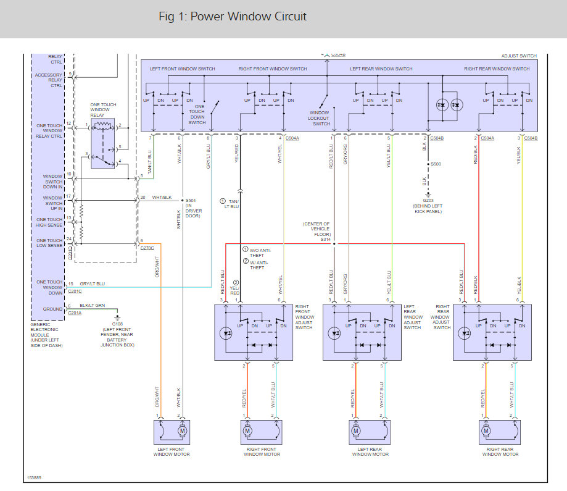567x491 pixels.
Task: Click the G203 ground symbol
Action: coord(428,195)
